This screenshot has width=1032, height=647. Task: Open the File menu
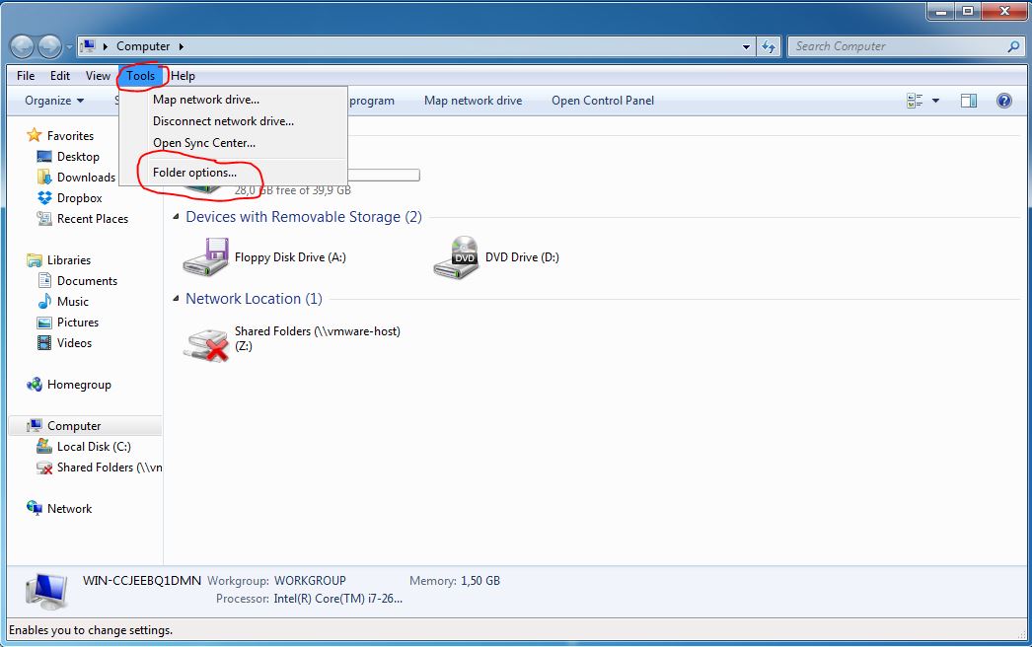(x=26, y=76)
